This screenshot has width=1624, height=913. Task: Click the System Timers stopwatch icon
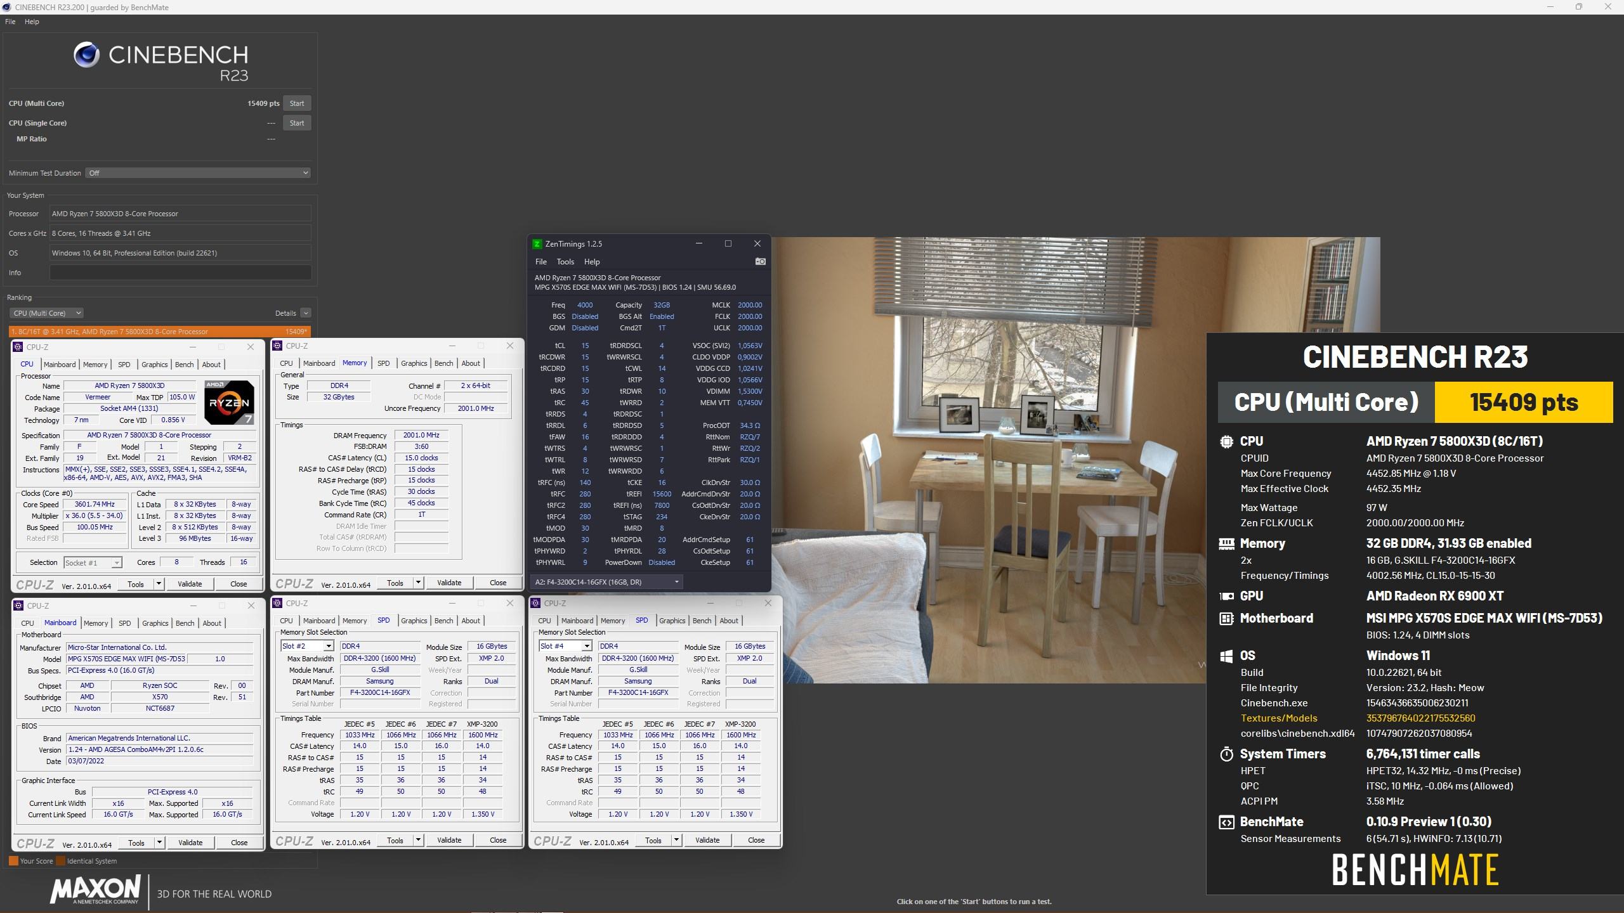coord(1226,754)
